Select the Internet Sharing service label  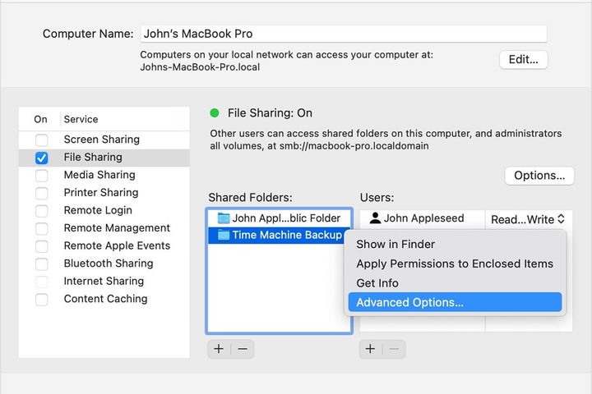pos(104,282)
